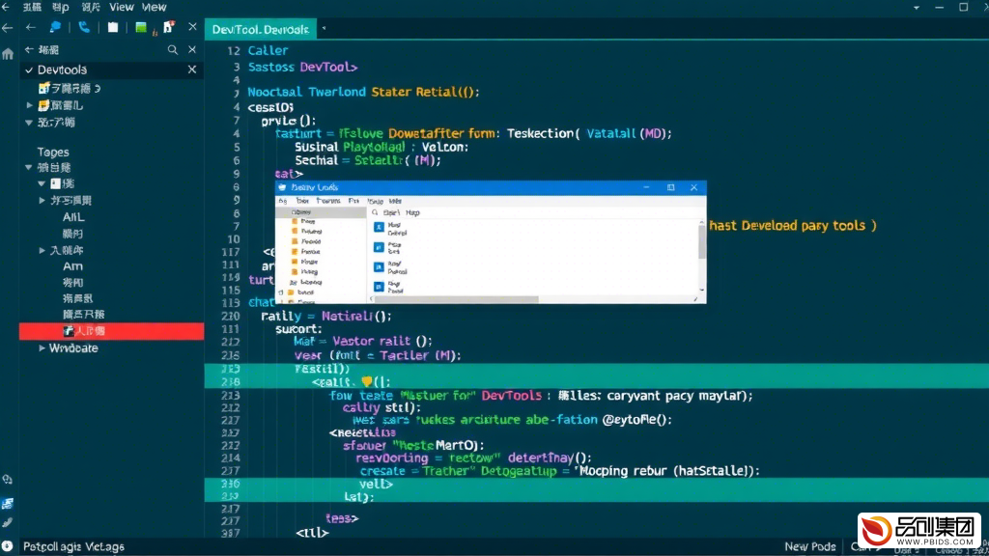This screenshot has height=556, width=989.
Task: Click the round info icon in status bar corner
Action: (x=8, y=546)
